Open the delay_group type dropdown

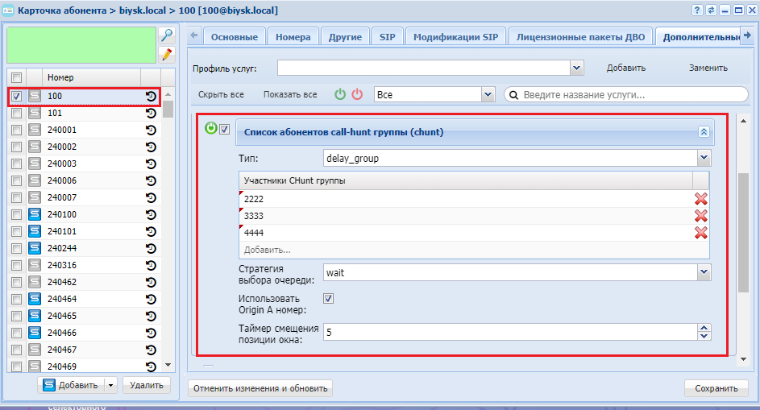click(x=704, y=158)
